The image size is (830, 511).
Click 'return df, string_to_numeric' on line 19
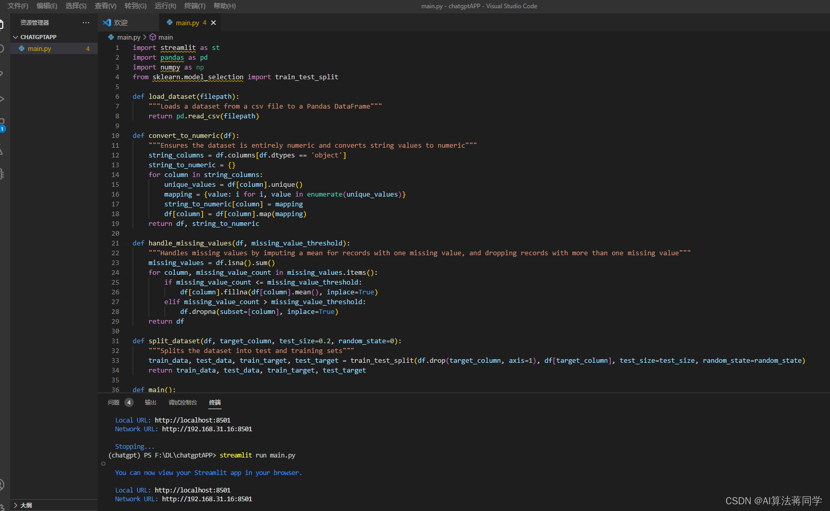tap(204, 224)
